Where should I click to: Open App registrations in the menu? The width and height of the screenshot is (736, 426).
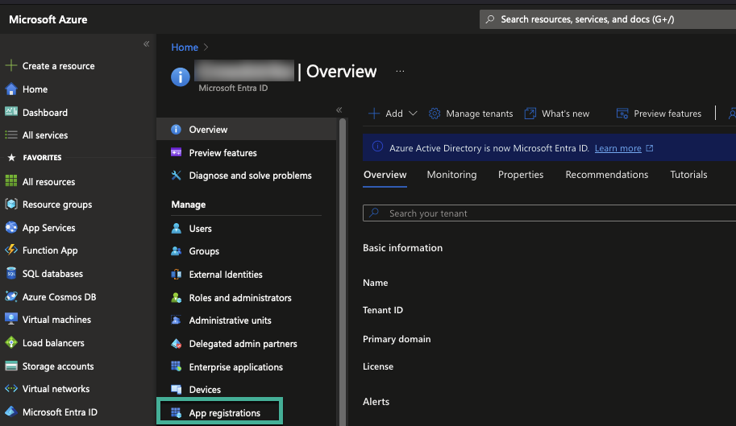[x=224, y=413]
